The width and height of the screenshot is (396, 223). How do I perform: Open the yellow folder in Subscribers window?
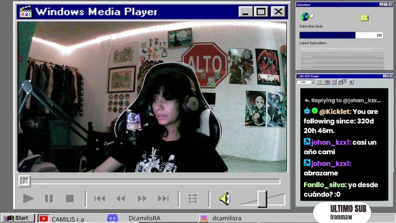pyautogui.click(x=364, y=18)
